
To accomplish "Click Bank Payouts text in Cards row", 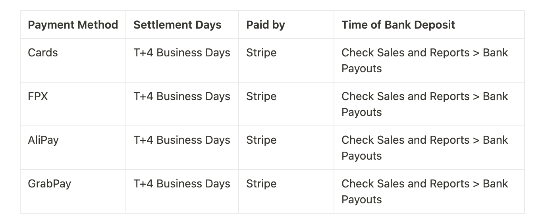I will [x=425, y=60].
